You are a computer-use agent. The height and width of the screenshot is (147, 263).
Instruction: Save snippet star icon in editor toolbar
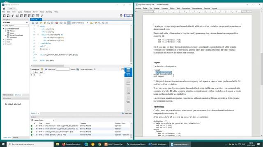(91, 23)
